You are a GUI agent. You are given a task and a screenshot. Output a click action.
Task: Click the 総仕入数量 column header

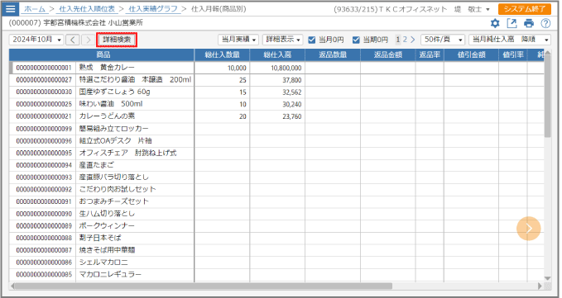click(222, 54)
